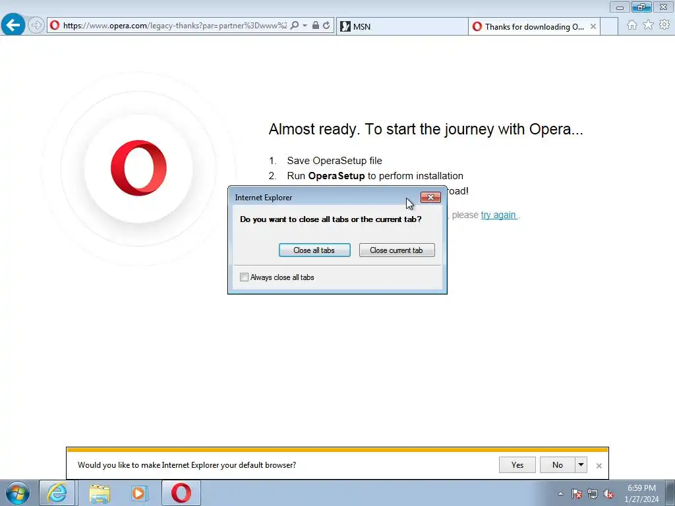Close the Thanks for downloading tab
This screenshot has width=675, height=506.
593,26
